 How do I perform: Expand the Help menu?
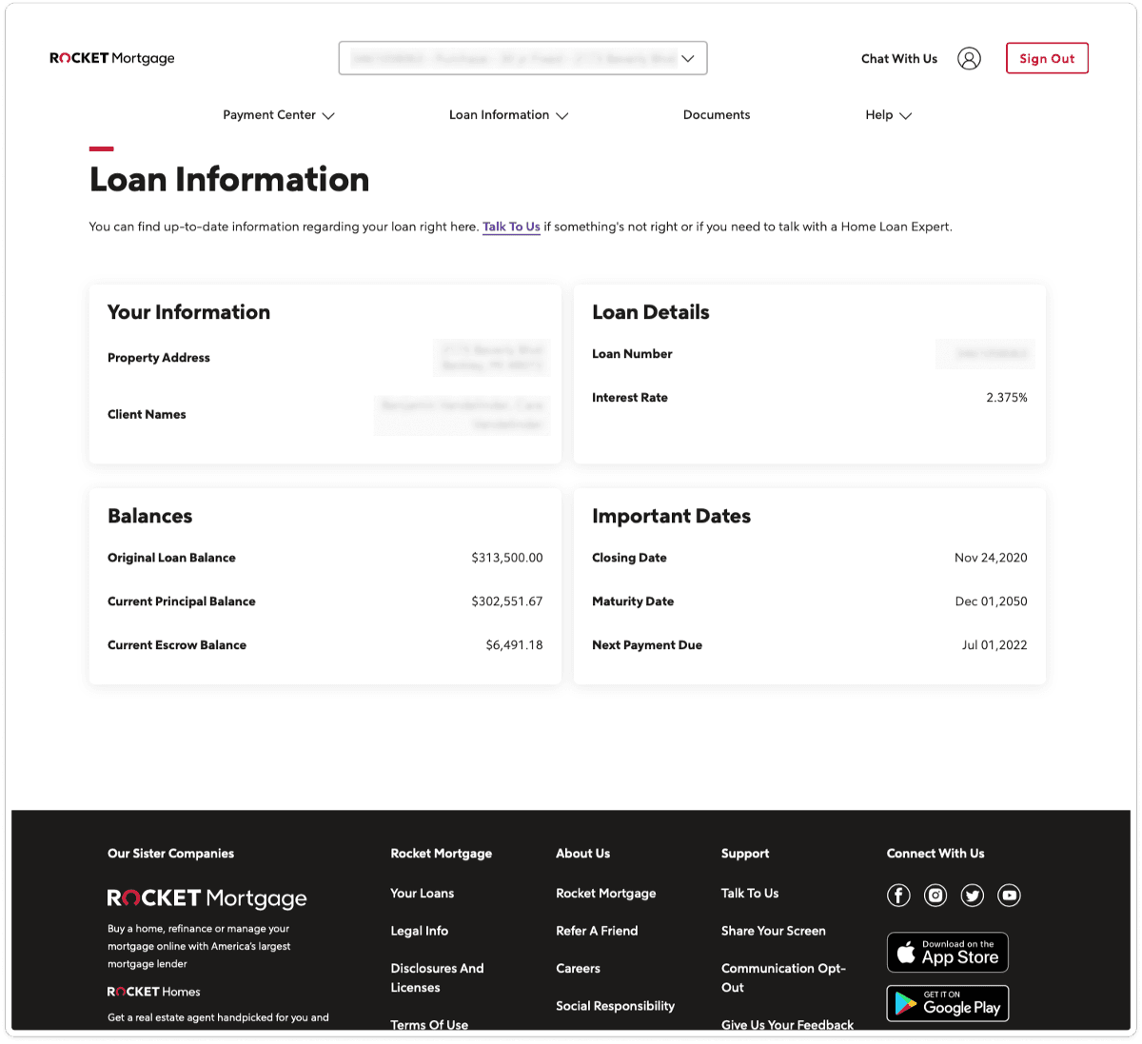[x=888, y=115]
